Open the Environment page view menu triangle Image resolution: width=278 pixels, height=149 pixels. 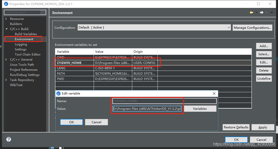(x=272, y=12)
